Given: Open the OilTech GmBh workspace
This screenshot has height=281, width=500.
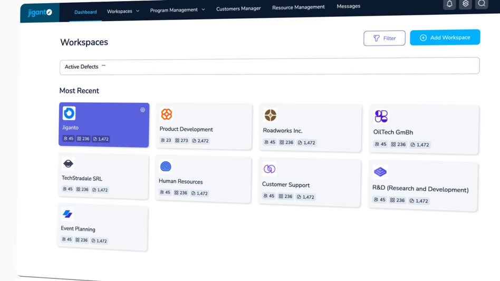Looking at the screenshot, I should 424,130.
